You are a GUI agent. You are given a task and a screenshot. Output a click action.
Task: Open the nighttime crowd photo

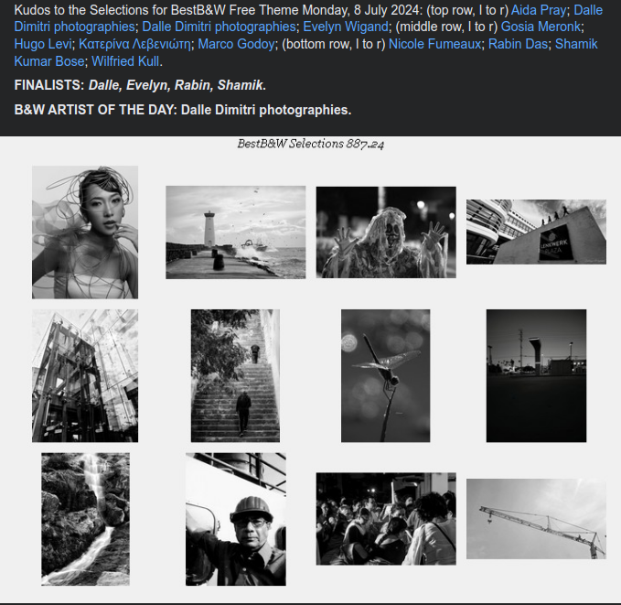pyautogui.click(x=386, y=519)
